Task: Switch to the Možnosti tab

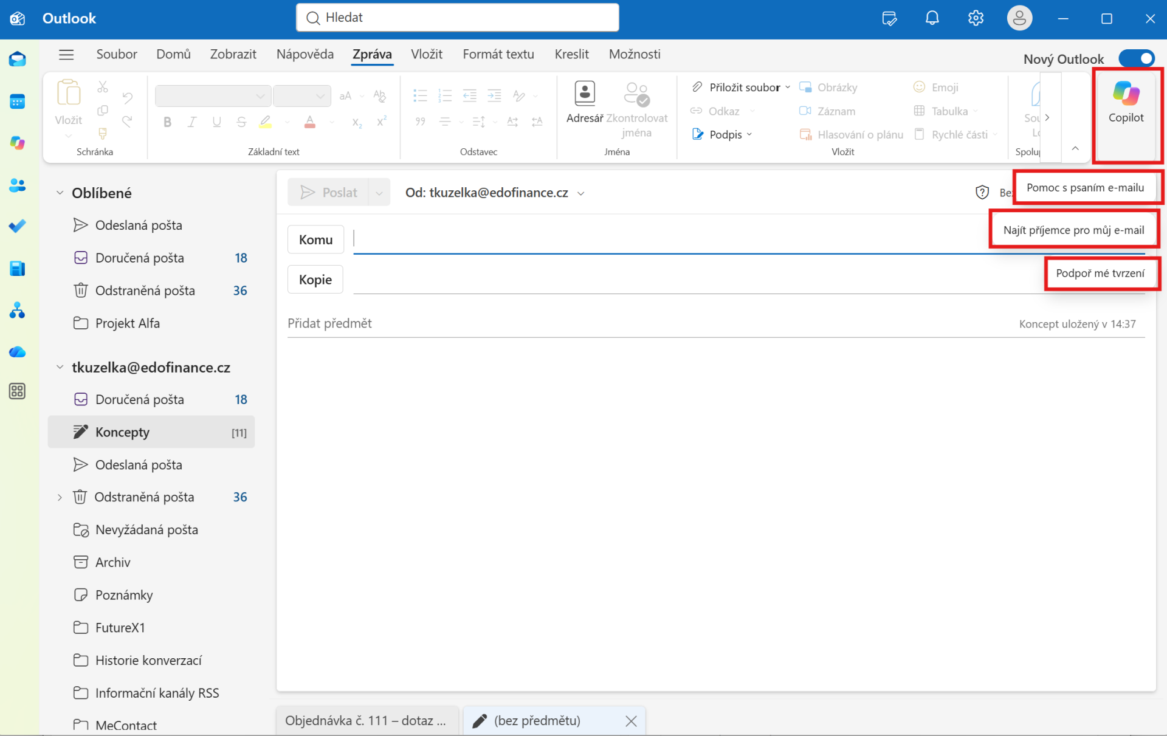Action: point(635,54)
